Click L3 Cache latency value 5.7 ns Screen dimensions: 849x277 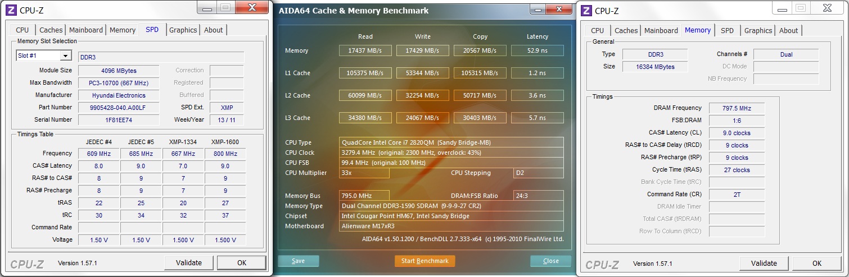(538, 118)
